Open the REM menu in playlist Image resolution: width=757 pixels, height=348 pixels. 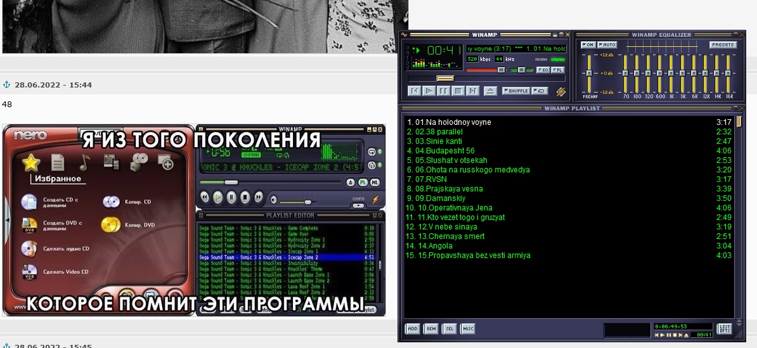tap(430, 329)
